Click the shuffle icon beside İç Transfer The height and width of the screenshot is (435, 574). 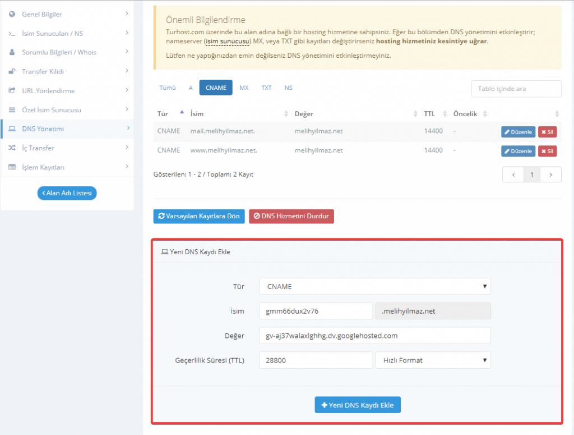[12, 148]
